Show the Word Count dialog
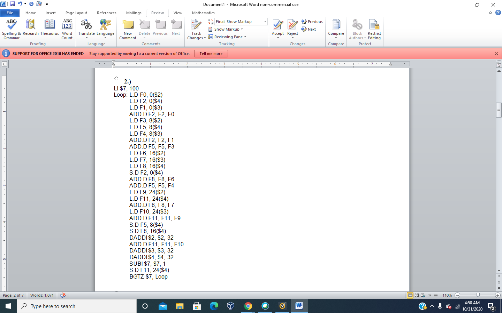 (x=67, y=30)
